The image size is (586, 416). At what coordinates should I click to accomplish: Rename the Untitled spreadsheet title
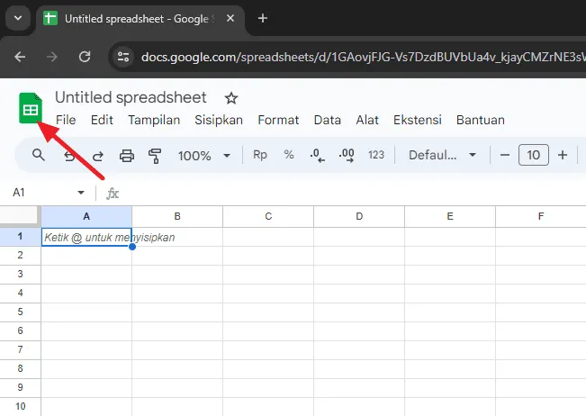point(131,97)
